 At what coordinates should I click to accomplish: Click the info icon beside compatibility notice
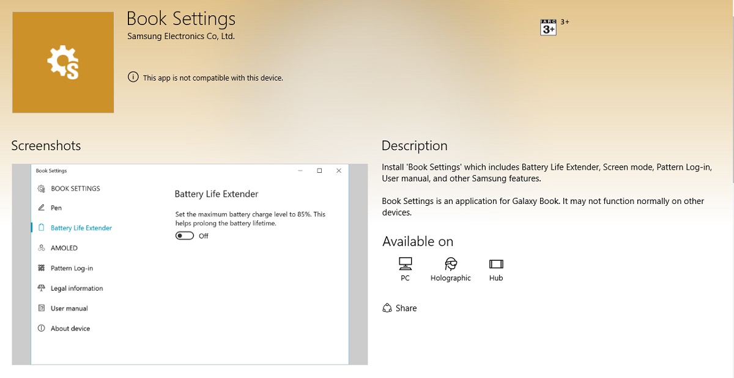coord(133,77)
